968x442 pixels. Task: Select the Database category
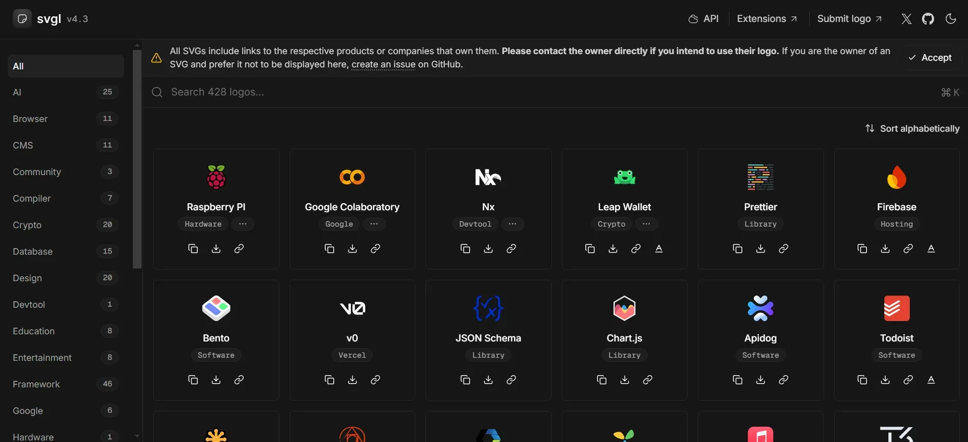click(x=66, y=252)
